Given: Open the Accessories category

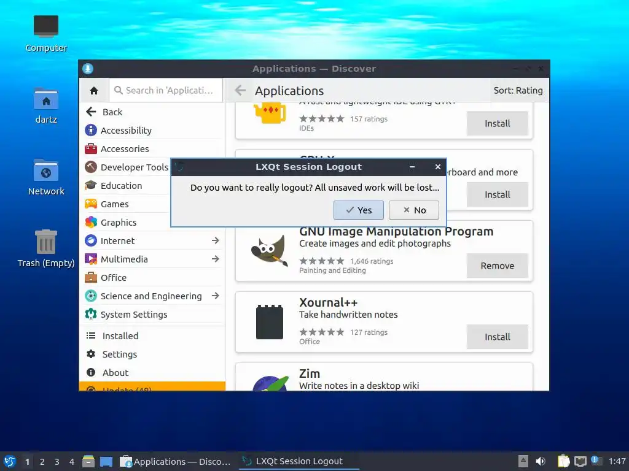Looking at the screenshot, I should click(x=153, y=148).
